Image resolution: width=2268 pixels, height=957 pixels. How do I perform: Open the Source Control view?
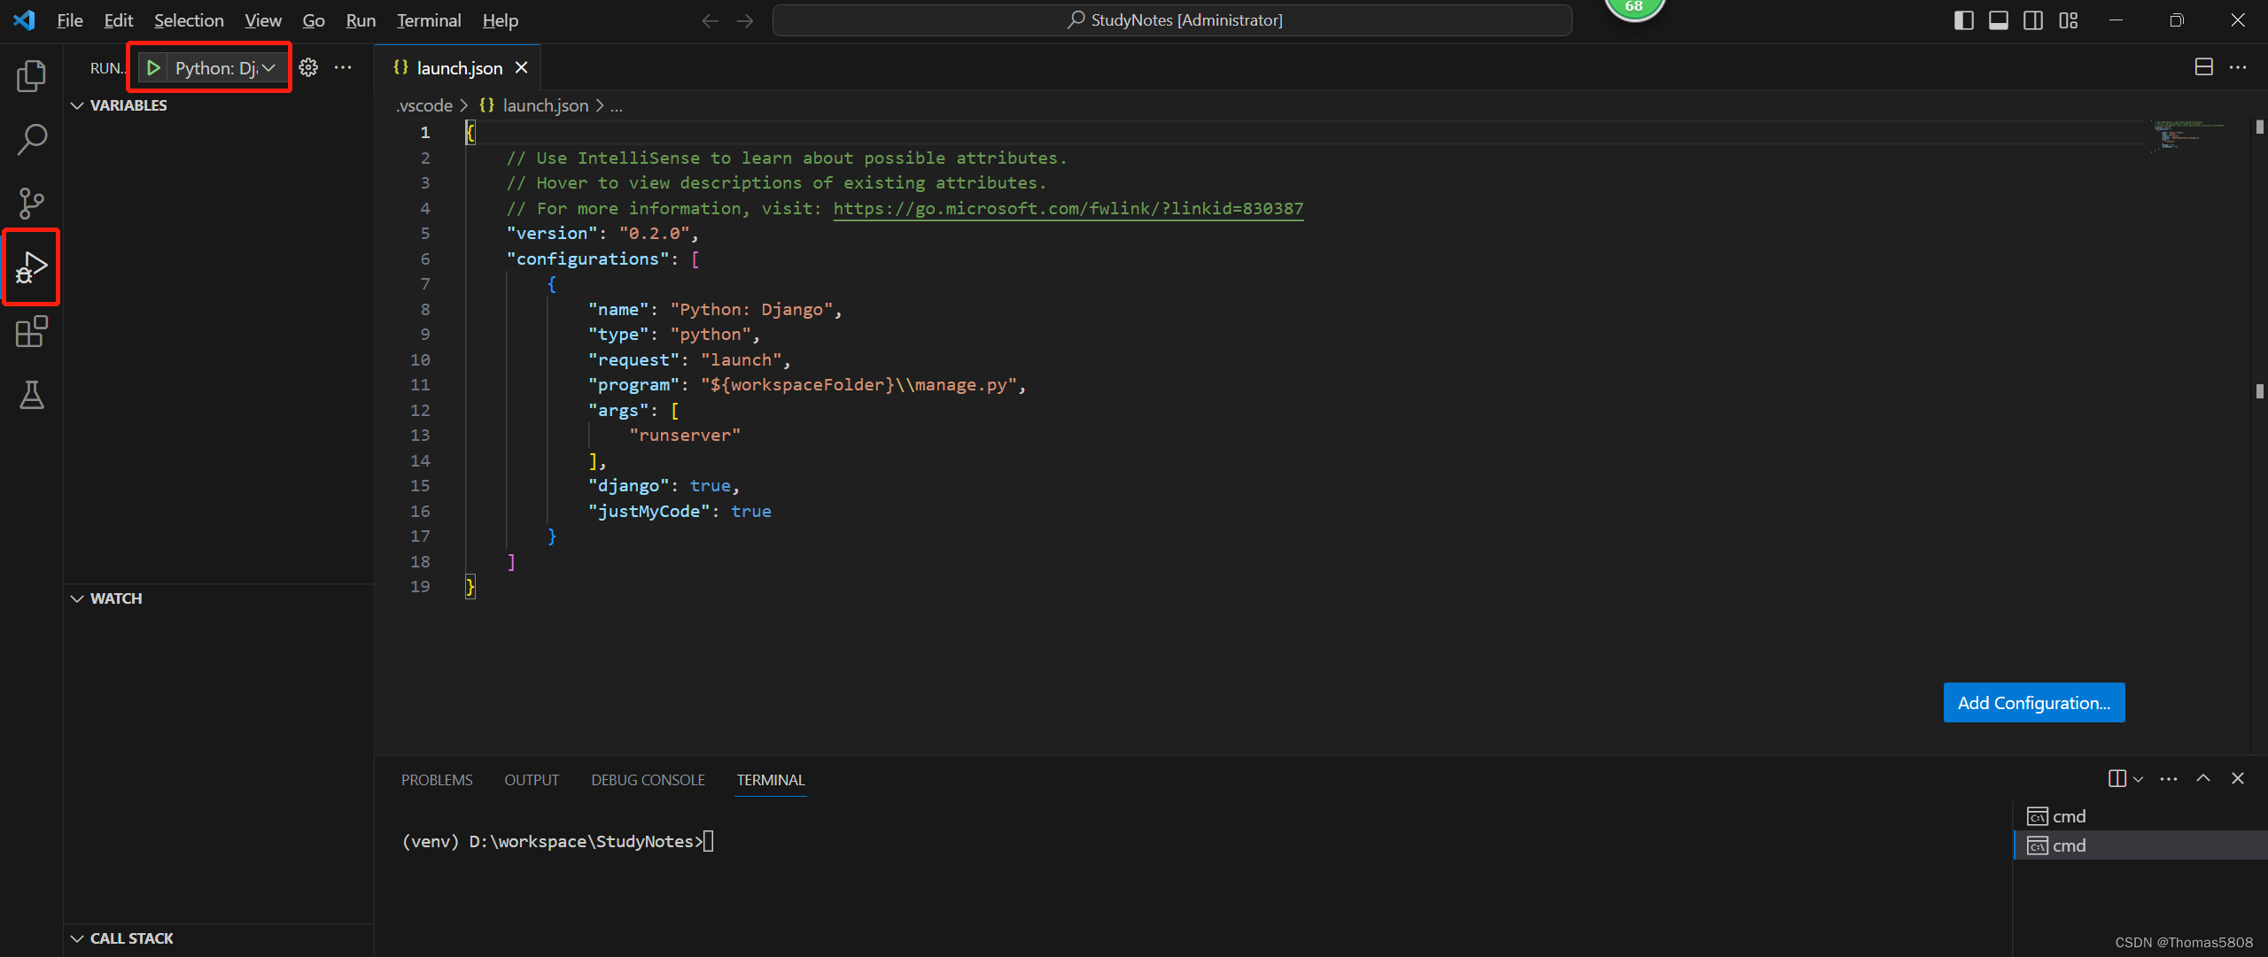pos(31,203)
